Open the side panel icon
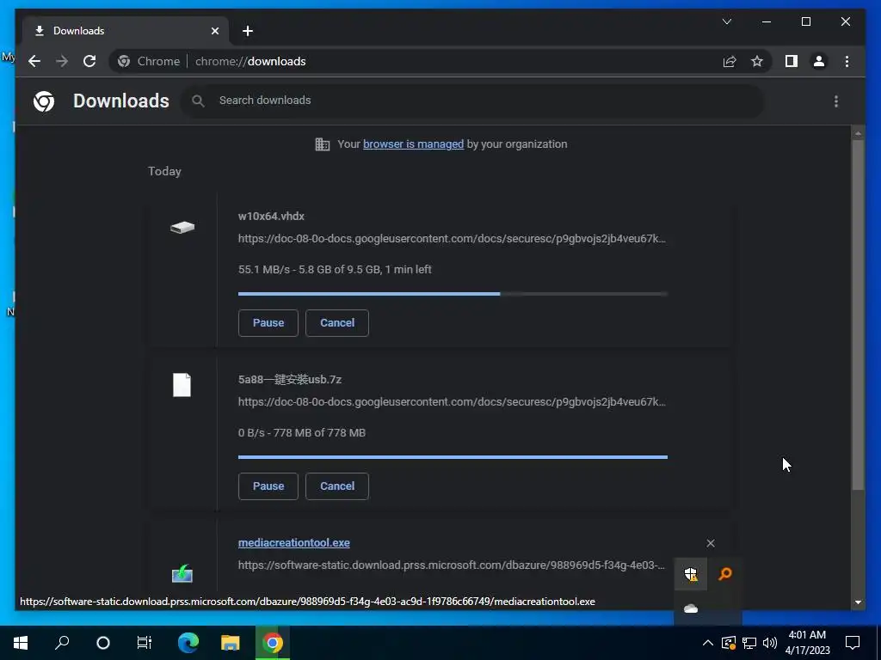 (x=792, y=61)
